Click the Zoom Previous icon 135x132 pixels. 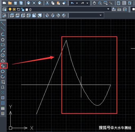coord(111,3)
